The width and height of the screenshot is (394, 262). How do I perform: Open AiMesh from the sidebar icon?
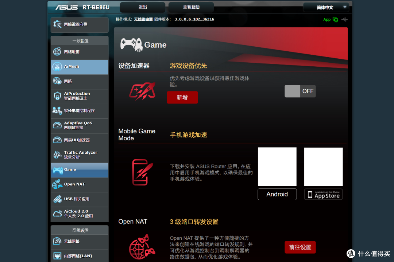57,67
